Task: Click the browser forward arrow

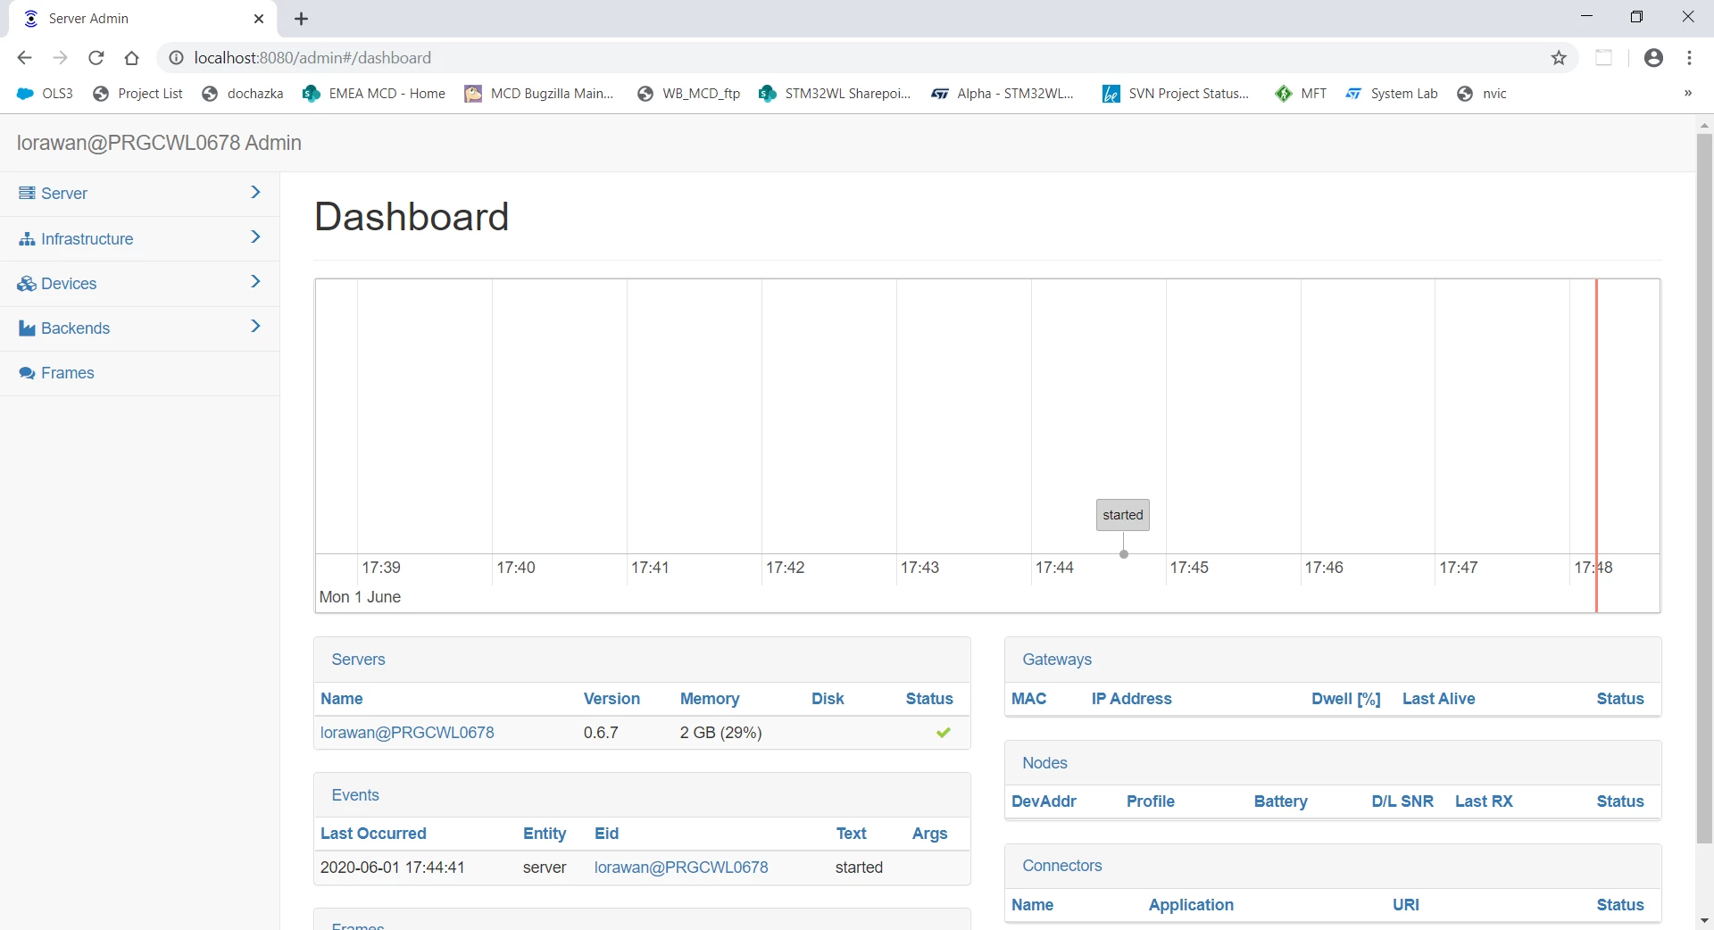Action: 60,58
